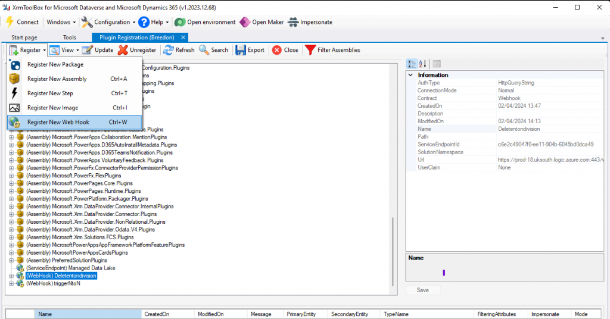This screenshot has width=610, height=319.
Task: Collapse the Information property category
Action: coord(410,75)
